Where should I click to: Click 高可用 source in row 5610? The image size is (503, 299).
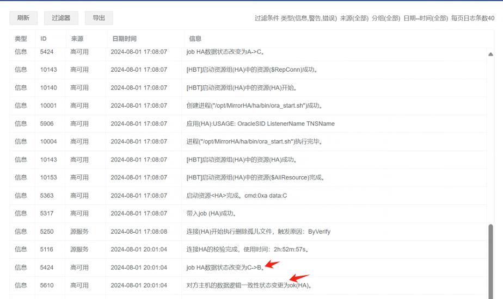tap(79, 285)
